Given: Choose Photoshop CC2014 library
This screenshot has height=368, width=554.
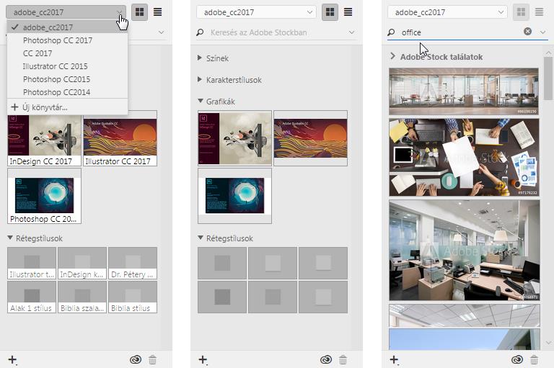Looking at the screenshot, I should 67,92.
